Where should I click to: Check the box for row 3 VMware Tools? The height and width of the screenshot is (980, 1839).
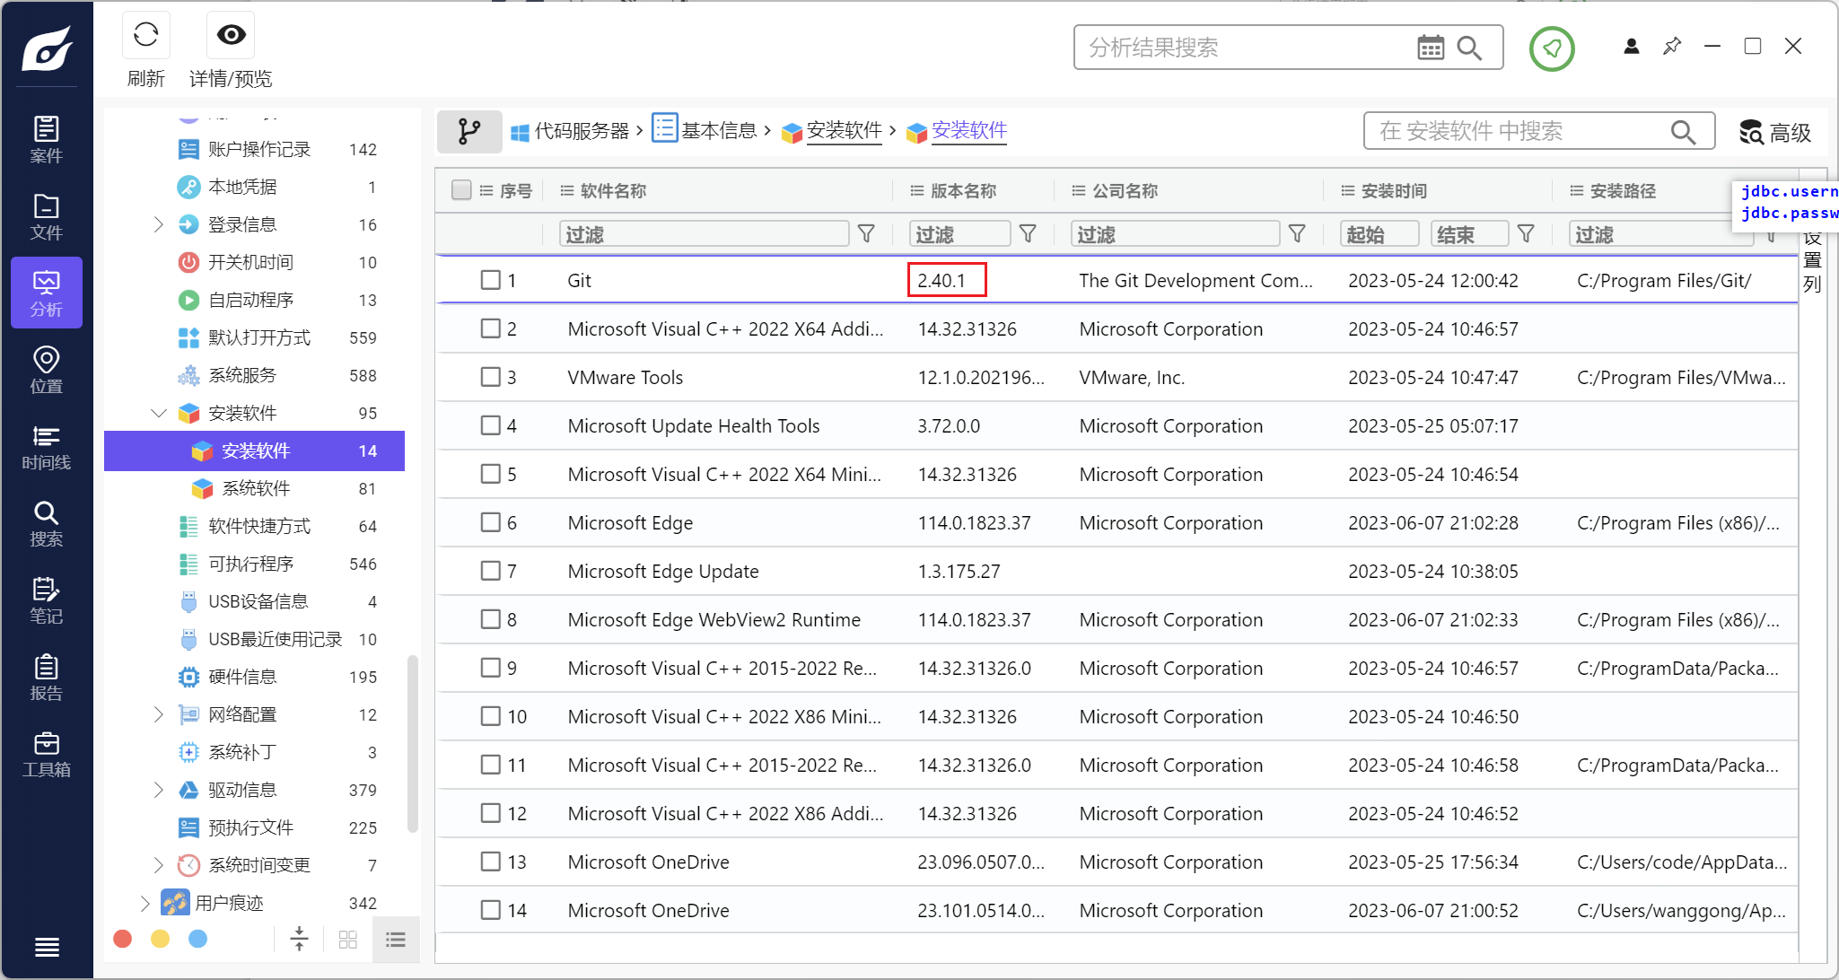[x=490, y=377]
